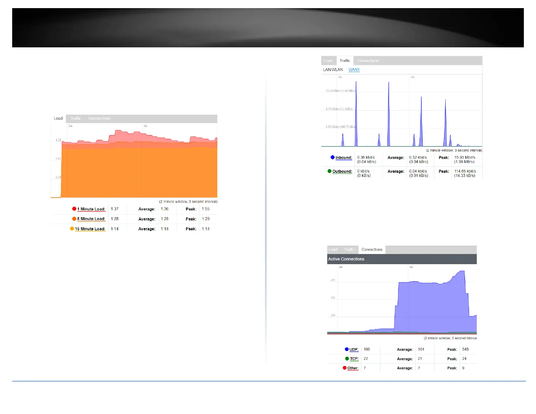This screenshot has width=536, height=414.
Task: Click the TCP label
Action: click(354, 359)
